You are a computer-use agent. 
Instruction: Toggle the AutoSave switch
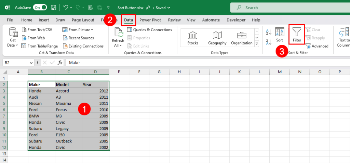coord(40,8)
